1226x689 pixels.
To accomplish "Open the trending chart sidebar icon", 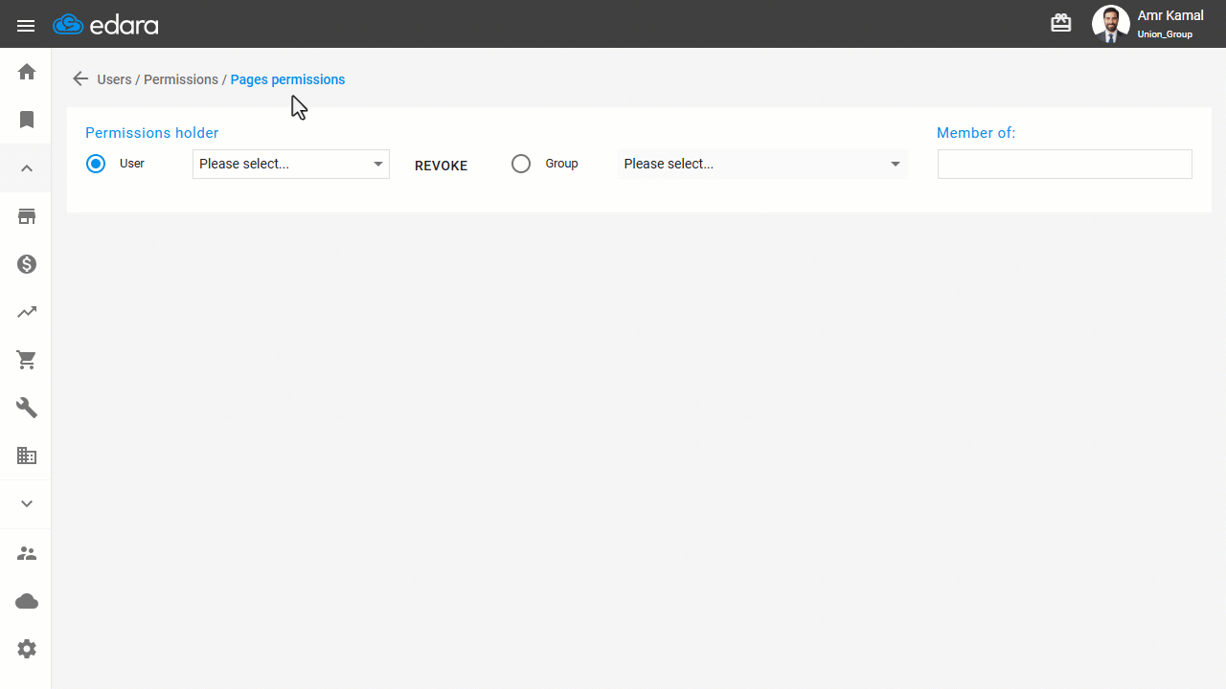I will coord(27,312).
